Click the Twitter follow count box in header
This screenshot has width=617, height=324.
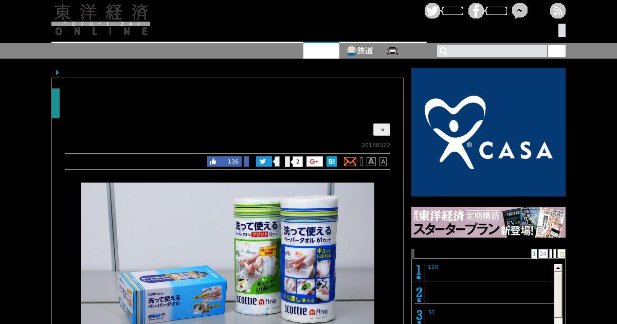point(452,11)
